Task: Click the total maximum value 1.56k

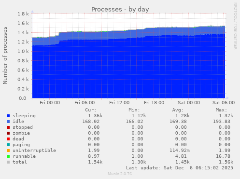Action: [x=226, y=162]
